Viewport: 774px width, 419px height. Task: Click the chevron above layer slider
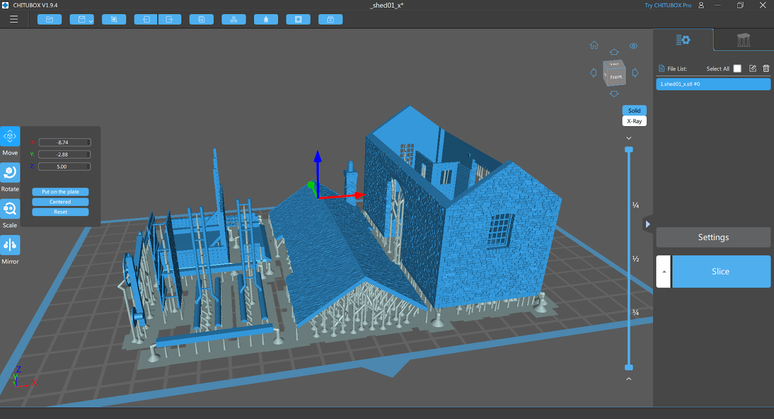[x=629, y=138]
